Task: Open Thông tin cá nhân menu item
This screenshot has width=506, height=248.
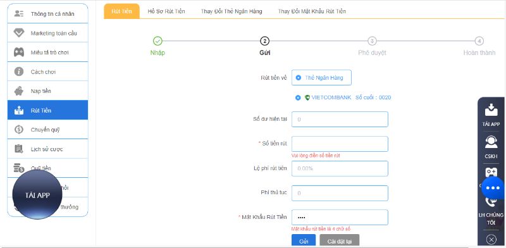Action: coord(48,13)
